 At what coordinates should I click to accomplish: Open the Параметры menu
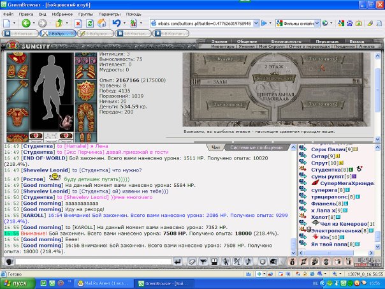point(110,14)
